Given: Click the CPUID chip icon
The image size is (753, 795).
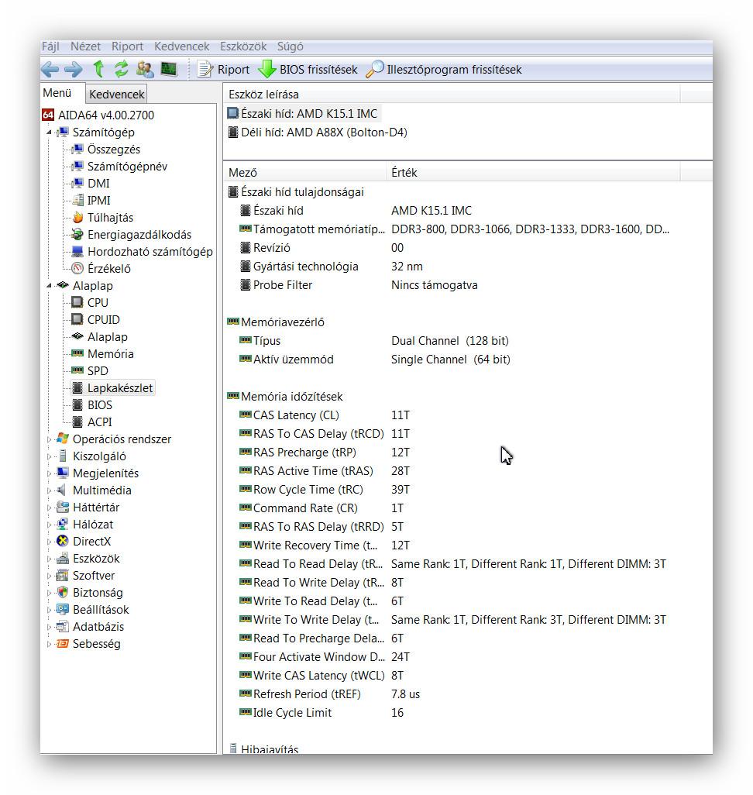Looking at the screenshot, I should 77,319.
